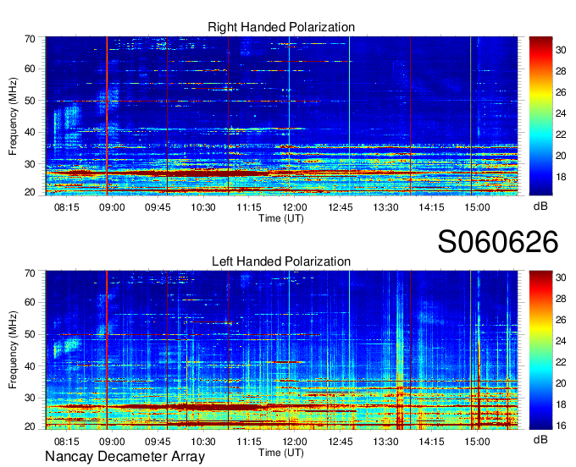Viewport: 576px width, 467px height.
Task: Click the 'Nancay Decameter Array' caption
Action: pyautogui.click(x=125, y=457)
